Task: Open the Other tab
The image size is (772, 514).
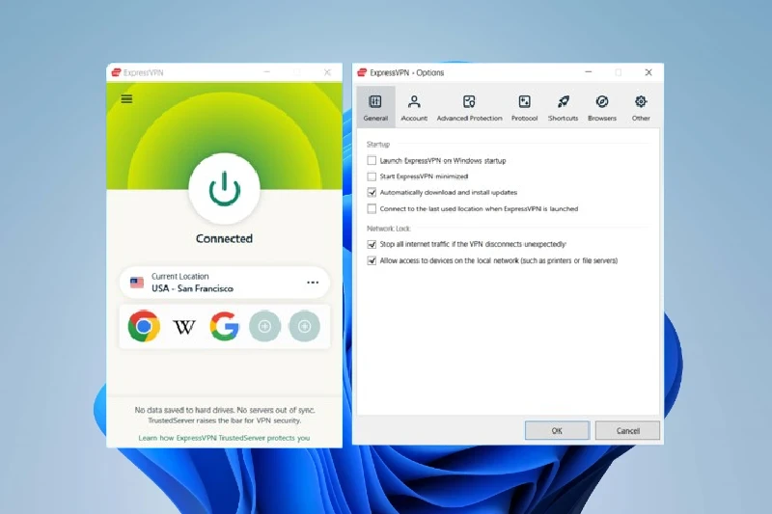Action: tap(641, 107)
